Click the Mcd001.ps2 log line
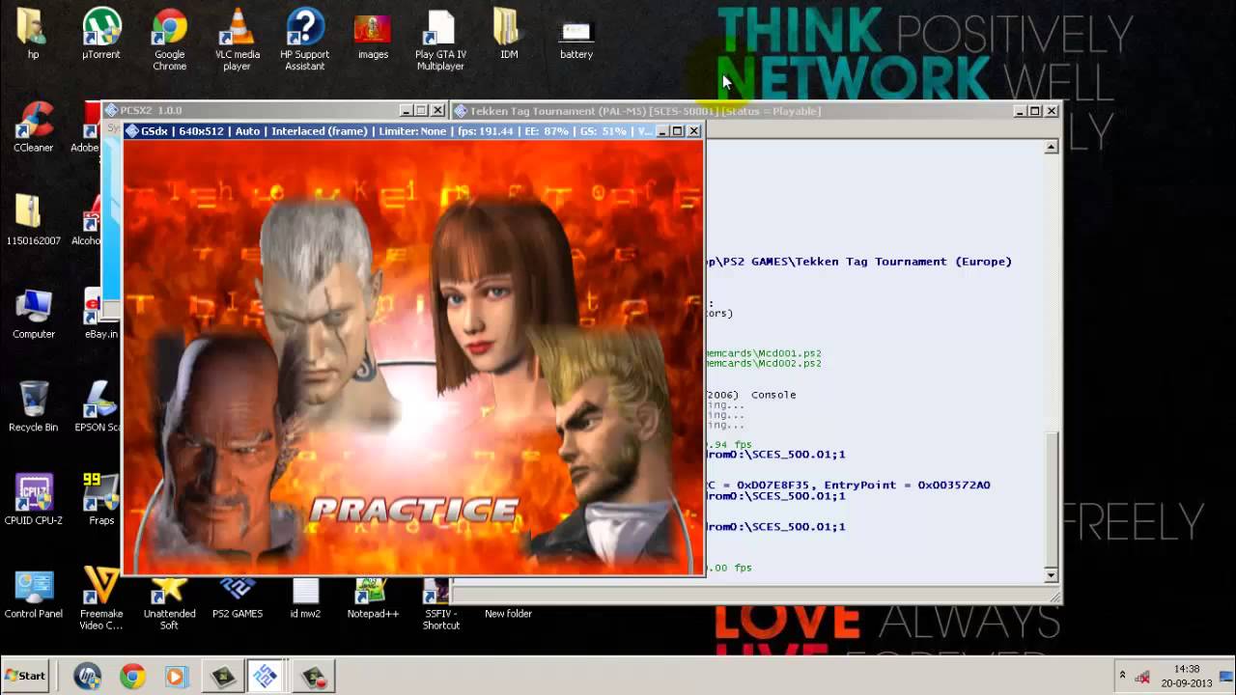This screenshot has height=695, width=1236. point(764,353)
